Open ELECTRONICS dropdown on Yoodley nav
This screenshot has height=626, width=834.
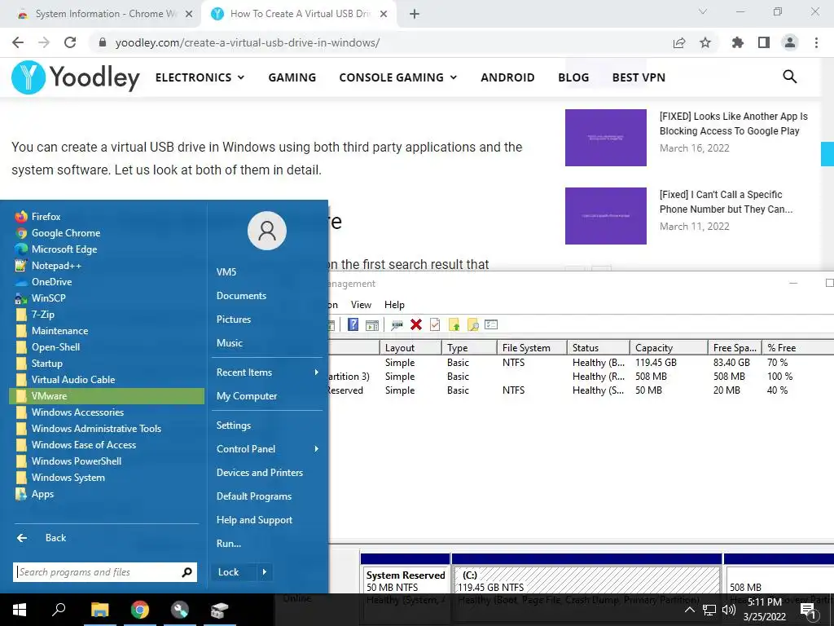pyautogui.click(x=200, y=77)
